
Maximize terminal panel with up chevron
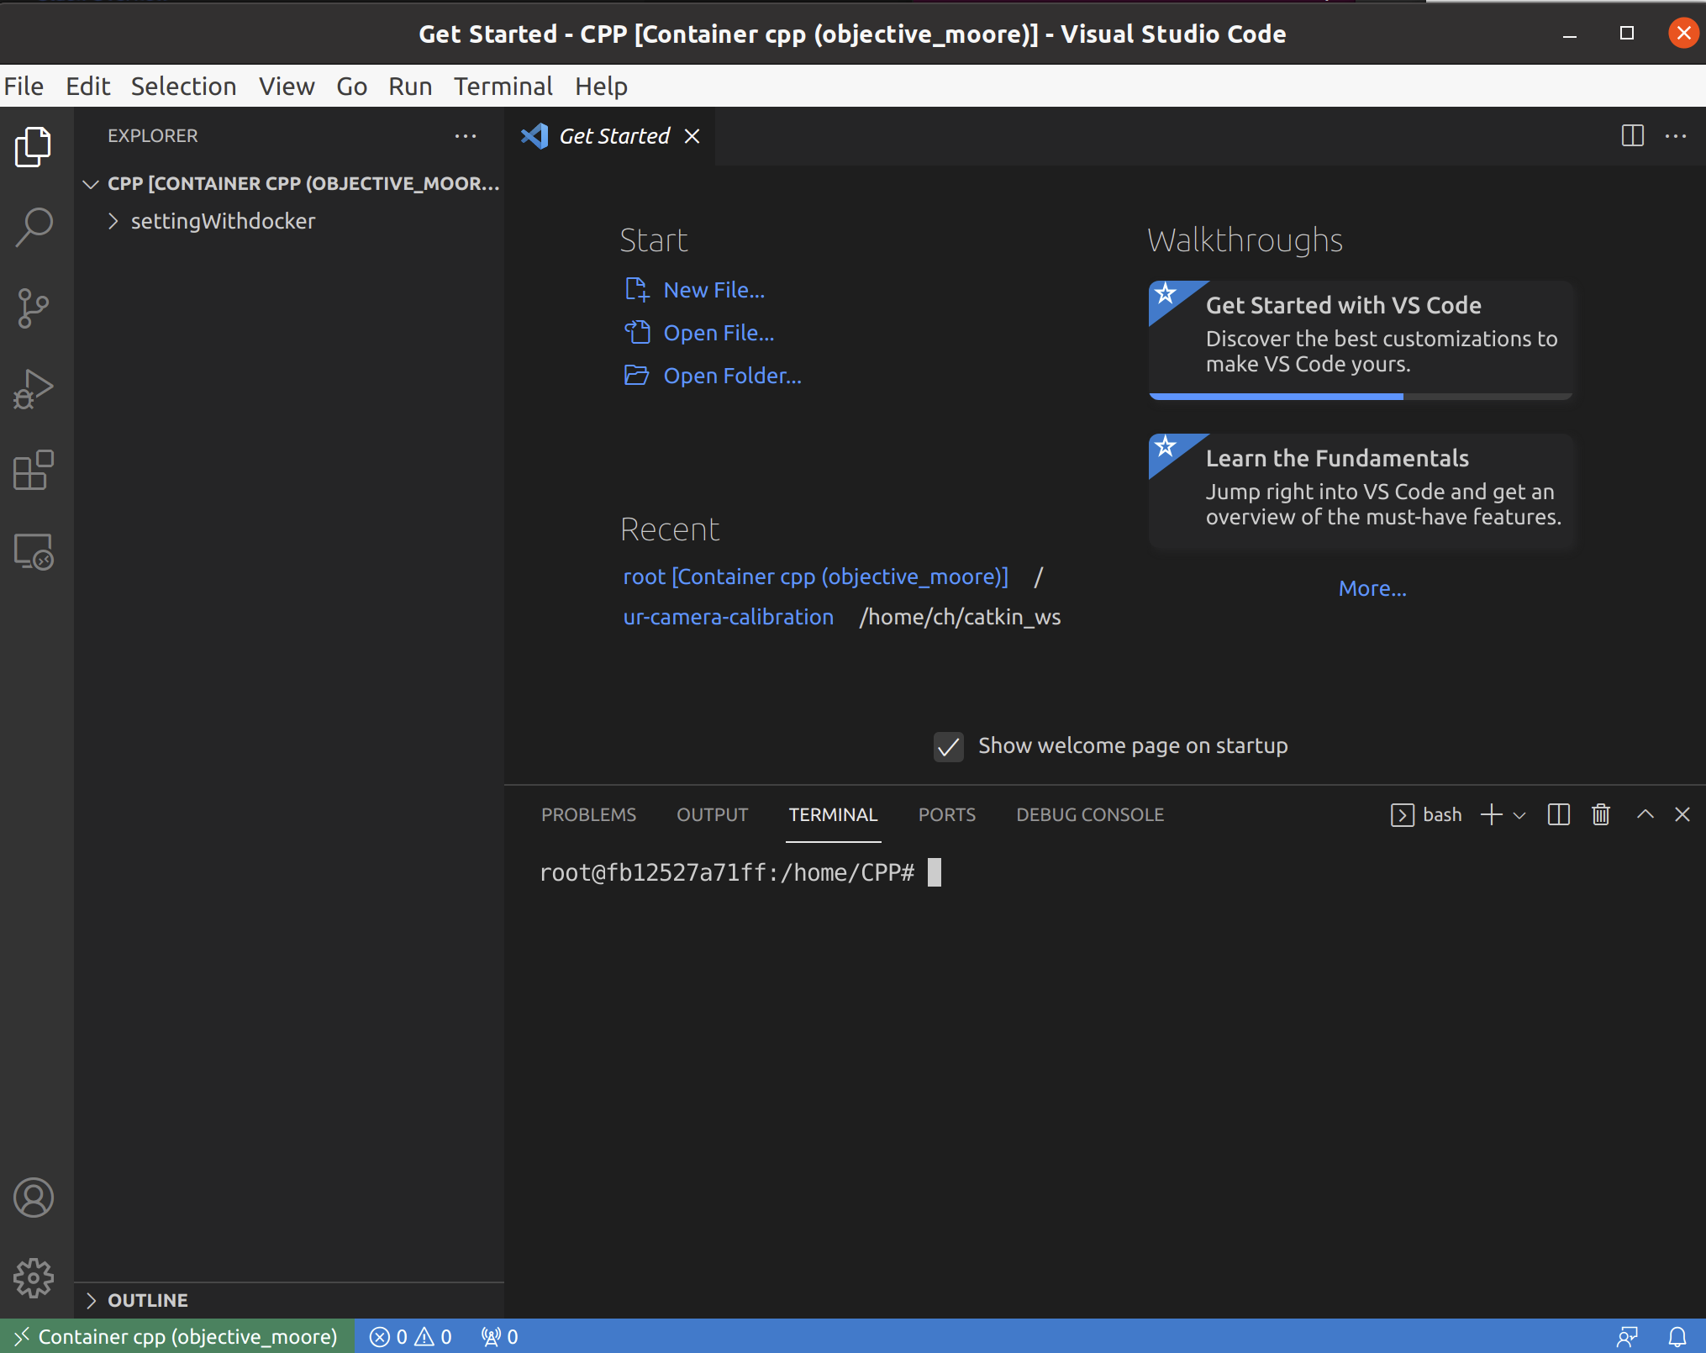(x=1645, y=814)
